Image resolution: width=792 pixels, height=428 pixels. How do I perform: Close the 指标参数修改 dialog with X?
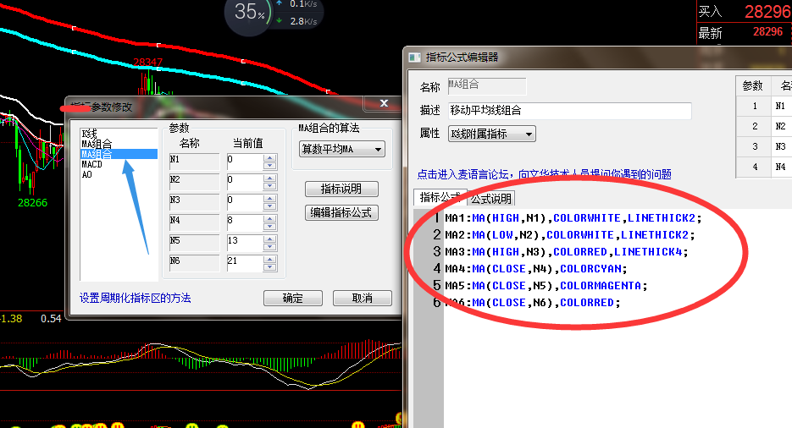[383, 104]
